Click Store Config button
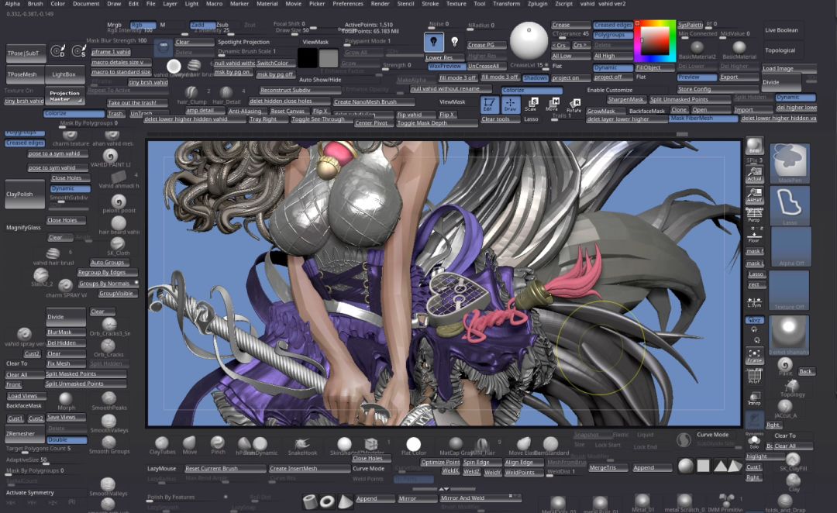 tap(718, 89)
